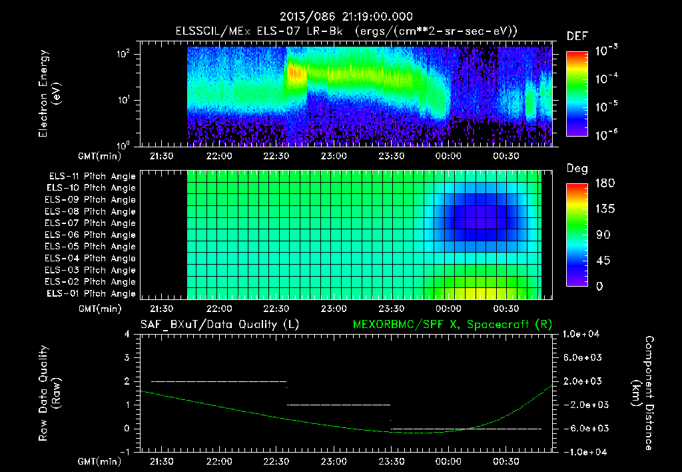The height and width of the screenshot is (472, 682).
Task: Click the data quality line at level 0
Action: [466, 429]
